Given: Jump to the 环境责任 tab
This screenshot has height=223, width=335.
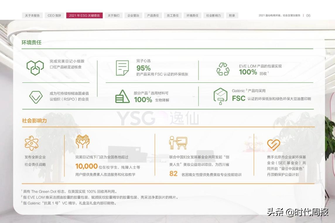Looking at the screenshot, I should (192, 15).
